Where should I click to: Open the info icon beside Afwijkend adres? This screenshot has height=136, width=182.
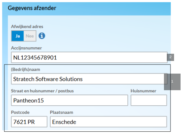42,36
